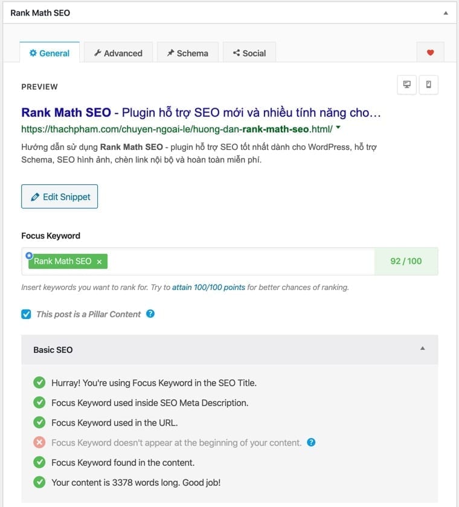Switch to the Social tab

coord(249,53)
